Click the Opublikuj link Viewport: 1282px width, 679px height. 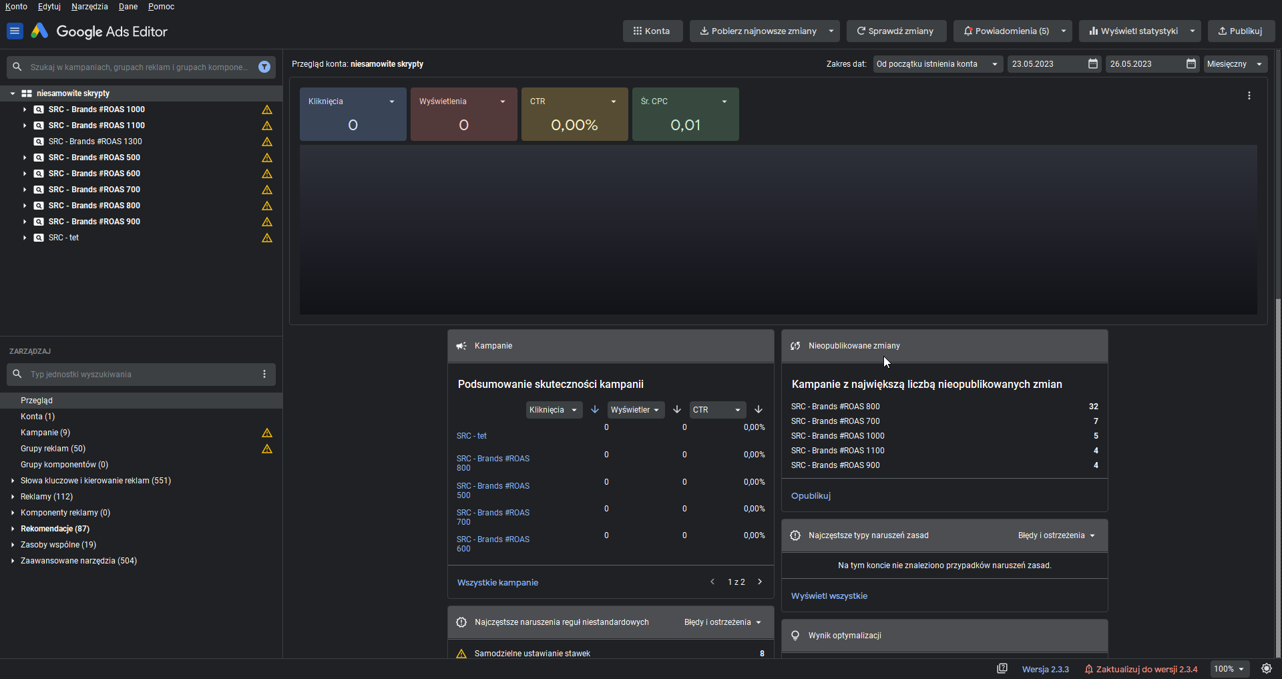coord(811,496)
